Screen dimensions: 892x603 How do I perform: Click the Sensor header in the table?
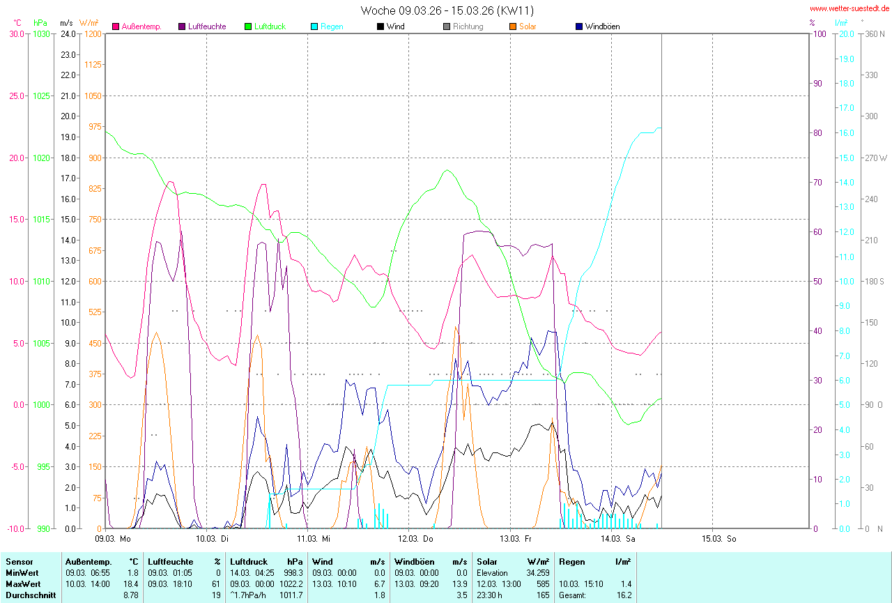(18, 561)
